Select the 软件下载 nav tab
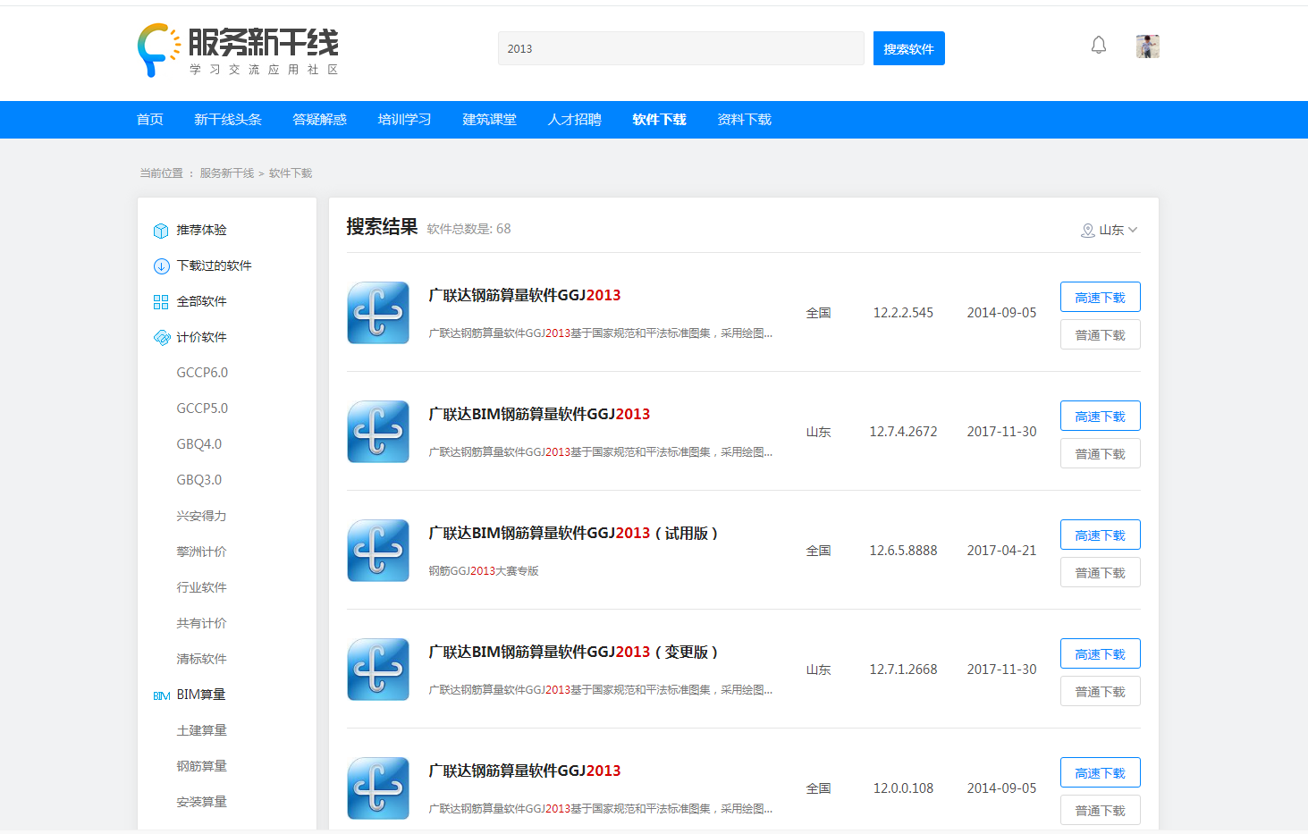The image size is (1308, 834). tap(660, 120)
